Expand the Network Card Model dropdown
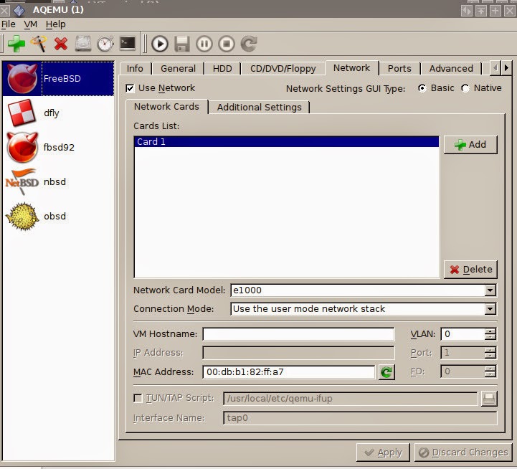The width and height of the screenshot is (517, 469). [490, 290]
